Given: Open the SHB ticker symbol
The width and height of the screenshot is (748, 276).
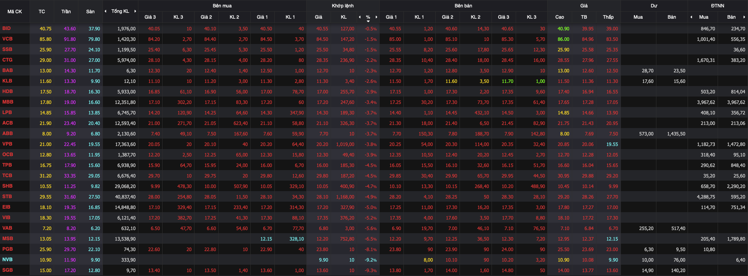Looking at the screenshot, I should click(7, 186).
